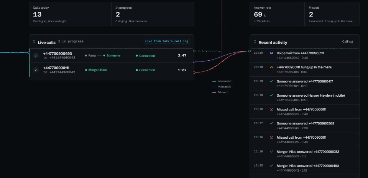Click the 'Coming in, since midnight' subtext
Image resolution: width=368 pixels, height=178 pixels.
pyautogui.click(x=49, y=21)
